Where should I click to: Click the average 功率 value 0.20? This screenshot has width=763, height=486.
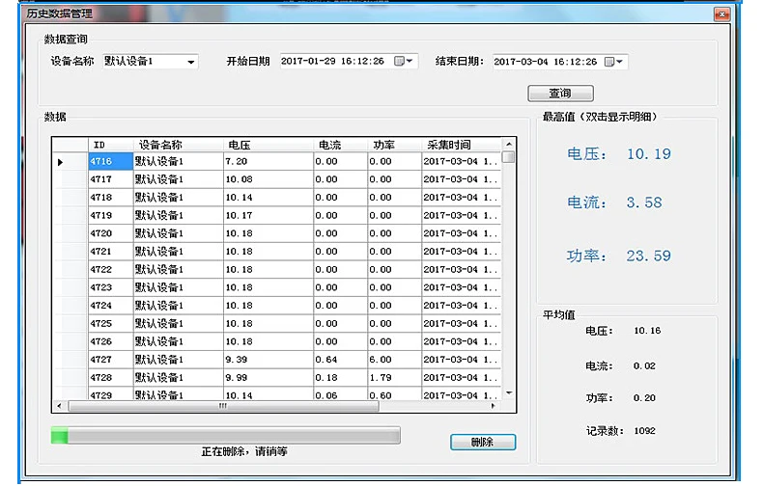click(x=644, y=398)
